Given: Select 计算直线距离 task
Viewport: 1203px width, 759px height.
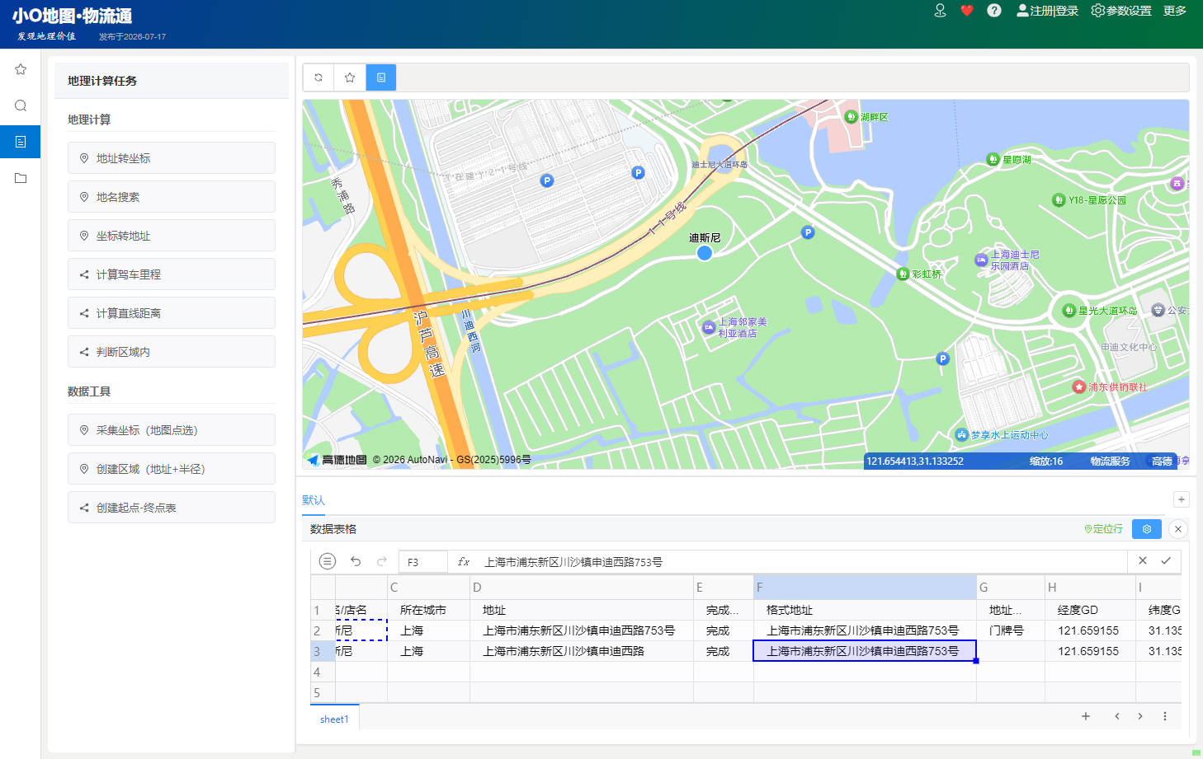Looking at the screenshot, I should point(172,313).
